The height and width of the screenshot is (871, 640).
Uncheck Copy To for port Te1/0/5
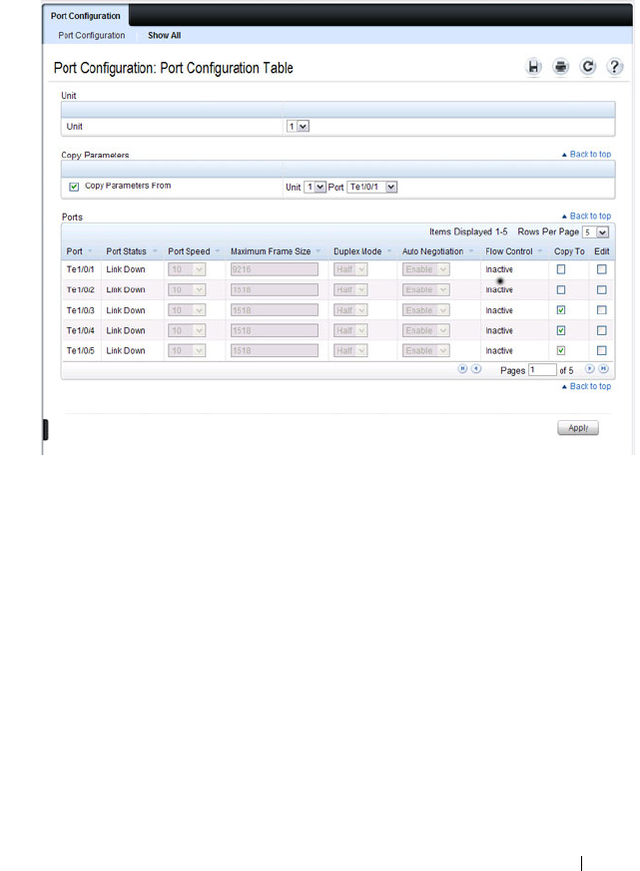tap(561, 350)
